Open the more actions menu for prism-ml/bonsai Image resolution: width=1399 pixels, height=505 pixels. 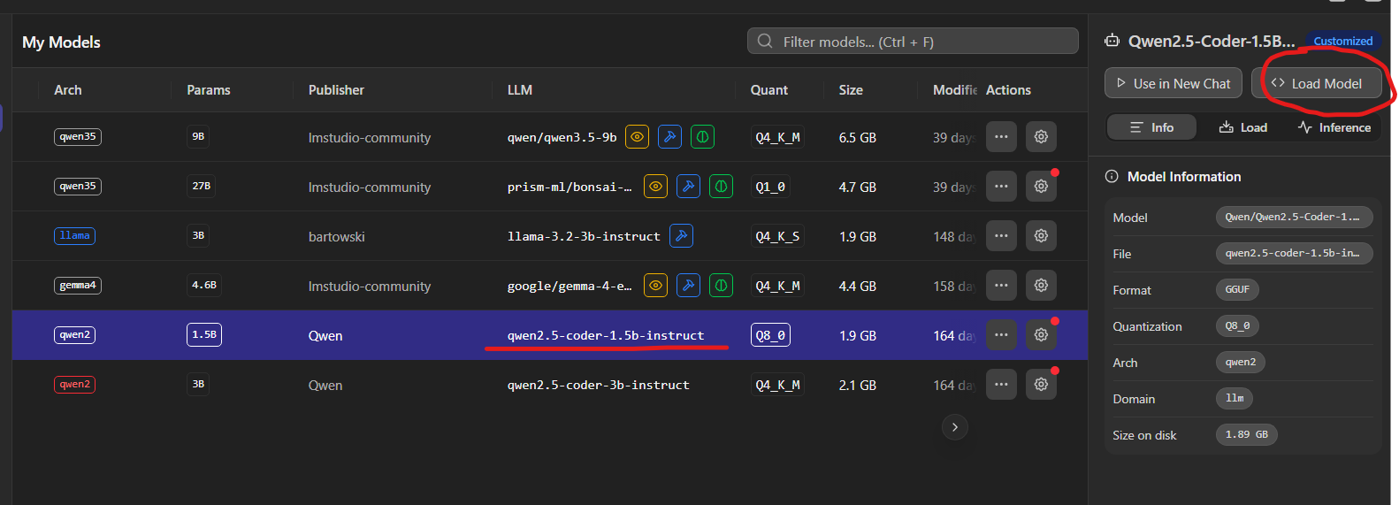click(1001, 187)
